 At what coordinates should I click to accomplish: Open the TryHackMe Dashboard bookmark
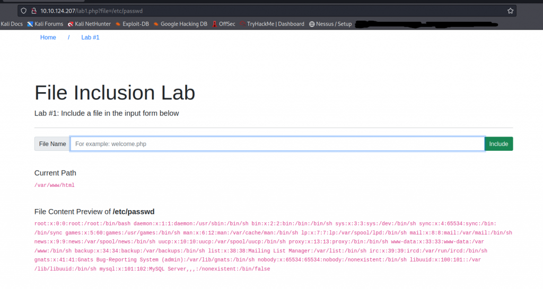272,24
